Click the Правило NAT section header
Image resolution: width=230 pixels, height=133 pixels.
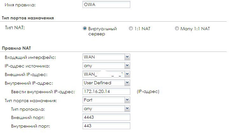pos(16,48)
